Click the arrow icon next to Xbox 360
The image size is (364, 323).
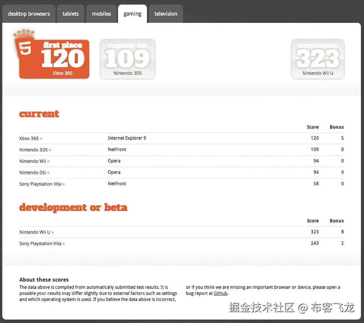41,139
